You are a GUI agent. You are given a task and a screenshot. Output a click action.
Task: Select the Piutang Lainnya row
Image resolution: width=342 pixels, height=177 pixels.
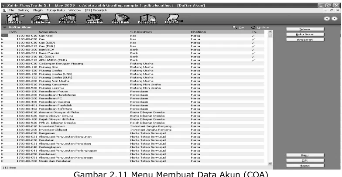(x=133, y=88)
